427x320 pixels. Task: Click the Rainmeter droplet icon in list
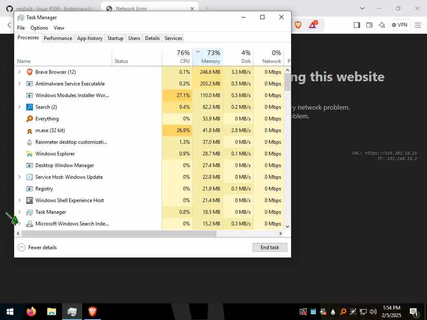coord(30,142)
